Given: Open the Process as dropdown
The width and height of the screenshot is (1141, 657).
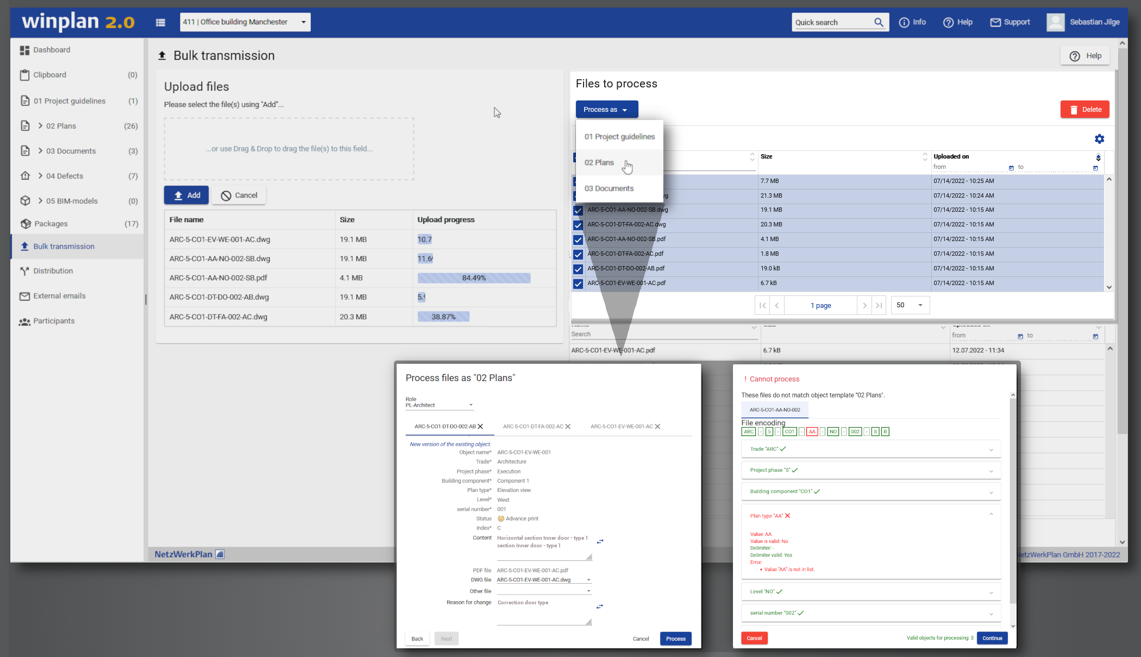Looking at the screenshot, I should [606, 110].
